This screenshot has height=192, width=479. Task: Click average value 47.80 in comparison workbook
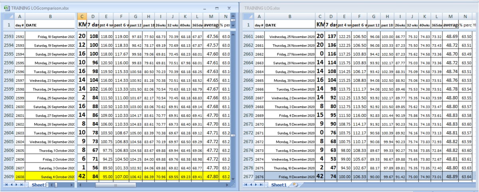(x=211, y=176)
